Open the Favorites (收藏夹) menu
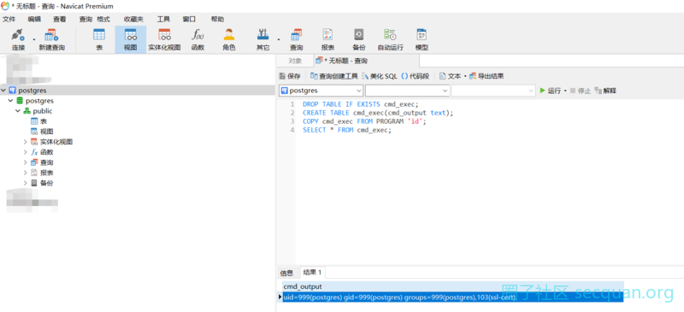 pyautogui.click(x=133, y=19)
